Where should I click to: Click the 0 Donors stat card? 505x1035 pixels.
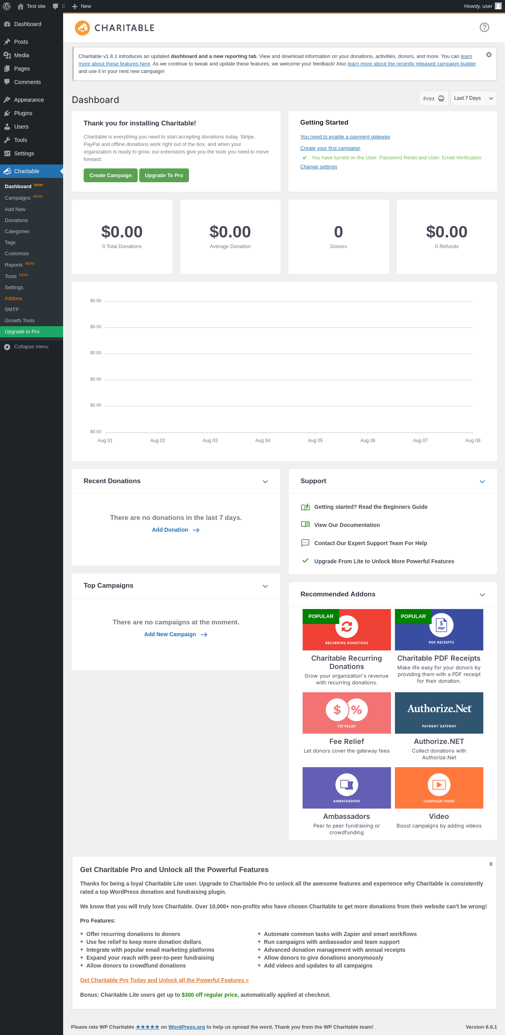point(338,237)
